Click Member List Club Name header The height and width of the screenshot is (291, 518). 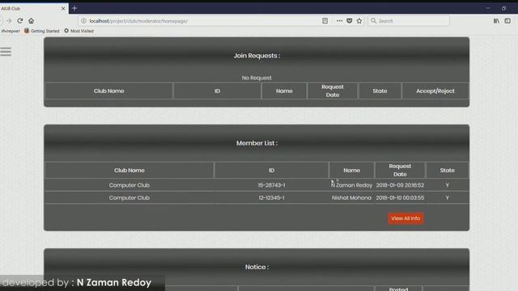coord(129,171)
